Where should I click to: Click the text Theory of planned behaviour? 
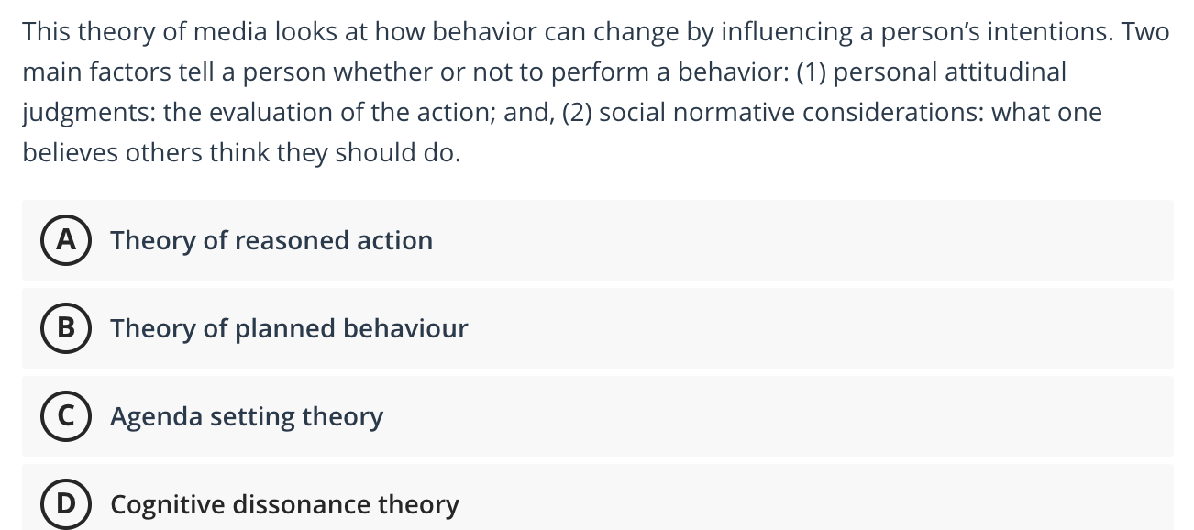click(289, 328)
